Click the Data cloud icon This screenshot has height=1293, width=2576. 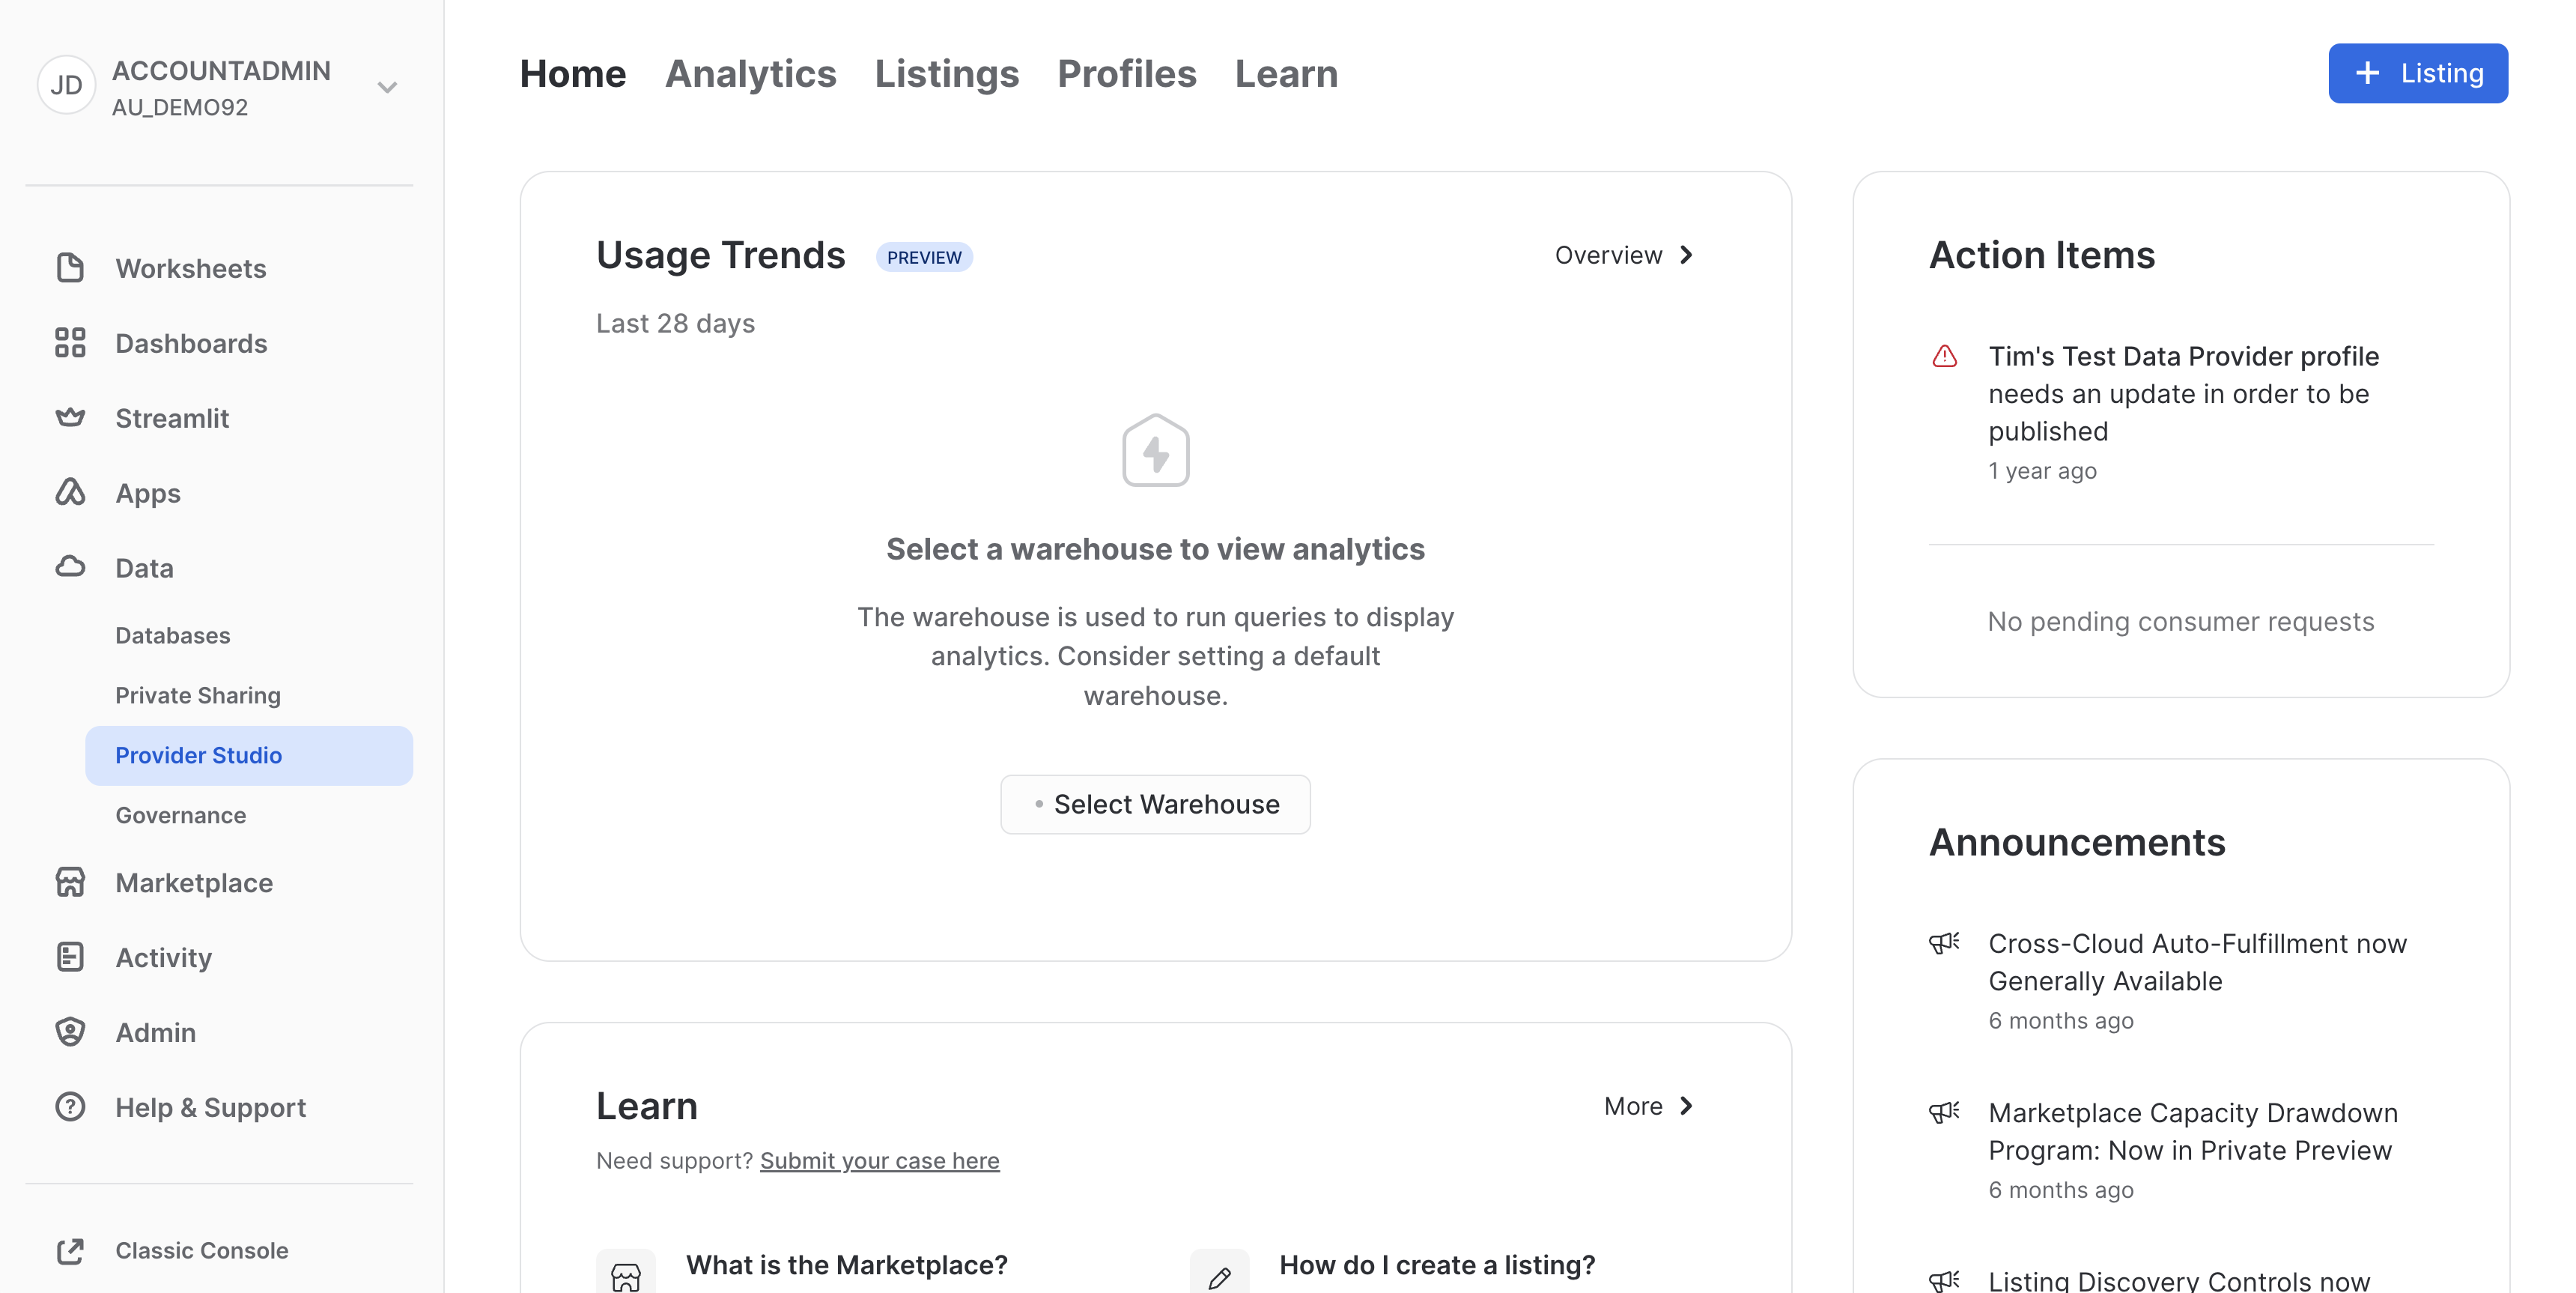70,567
